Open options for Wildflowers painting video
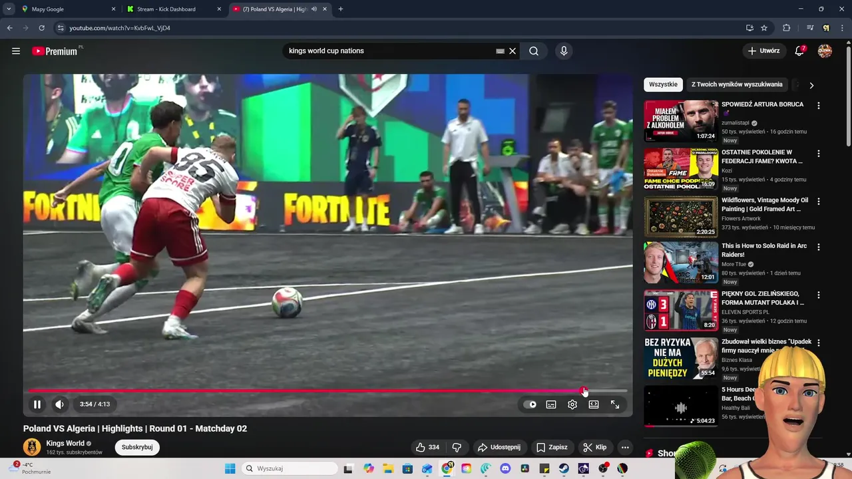852x479 pixels. (x=818, y=201)
